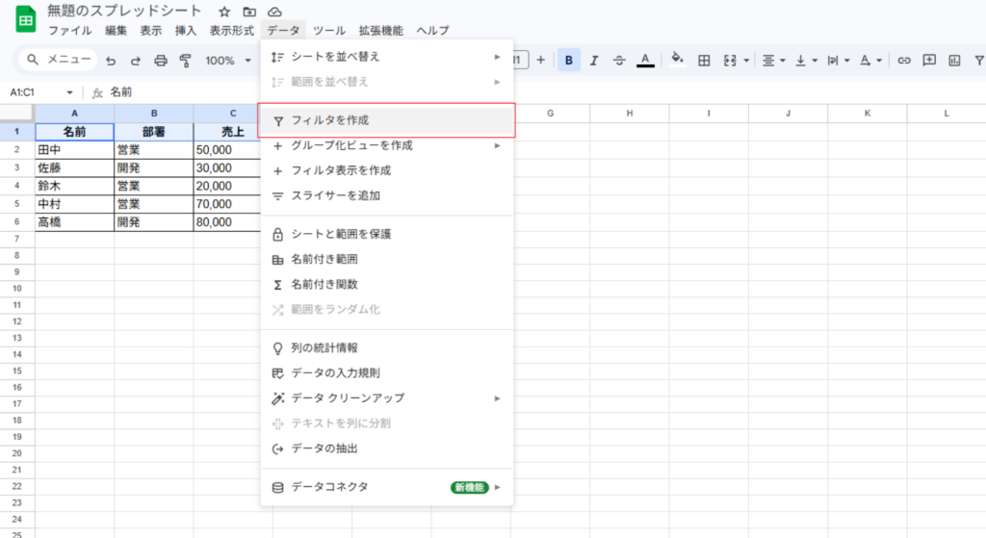Open the name box dropdown arrow
The image size is (986, 538).
coord(69,92)
